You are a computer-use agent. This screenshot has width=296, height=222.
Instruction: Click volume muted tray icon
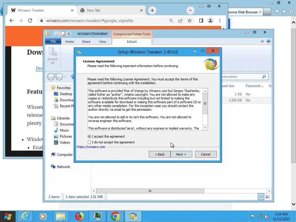[x=267, y=216]
